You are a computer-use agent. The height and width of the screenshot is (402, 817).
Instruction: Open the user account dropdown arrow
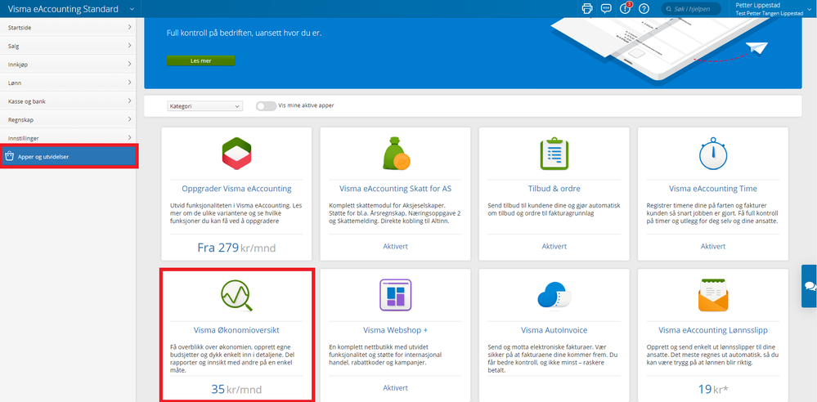coord(809,9)
